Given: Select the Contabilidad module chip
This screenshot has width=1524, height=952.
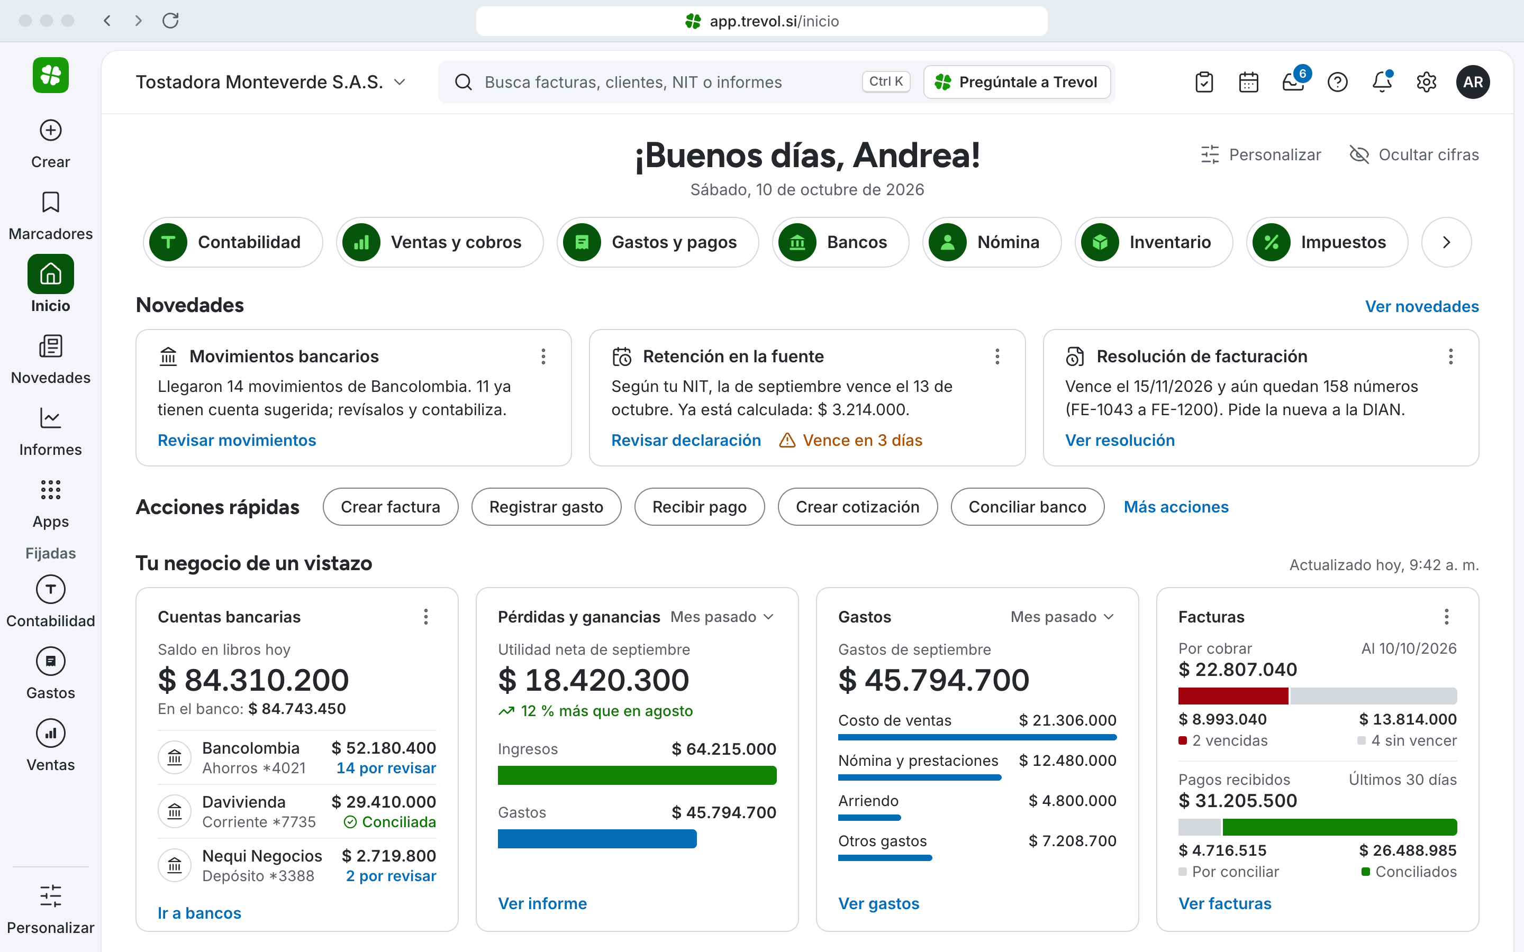Looking at the screenshot, I should pyautogui.click(x=233, y=242).
